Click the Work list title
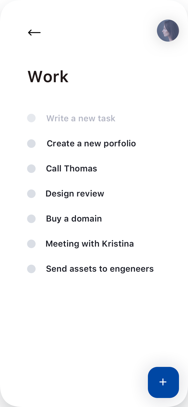Viewport: 188px width, 407px height. (48, 76)
